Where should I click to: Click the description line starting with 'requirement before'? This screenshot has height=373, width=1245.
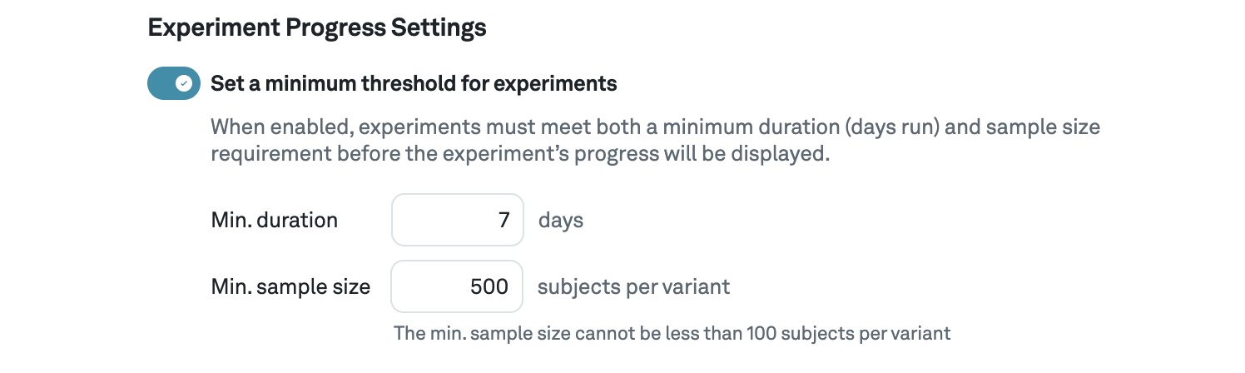(x=520, y=156)
